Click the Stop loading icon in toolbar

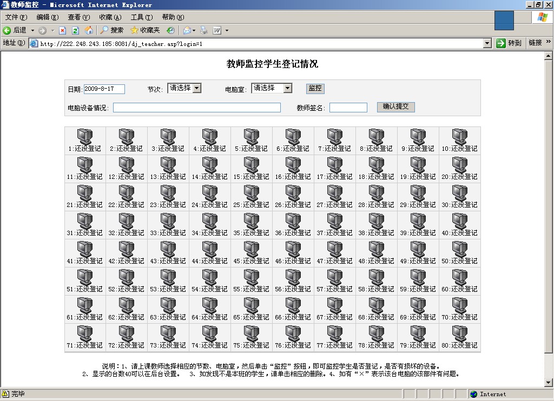(63, 30)
